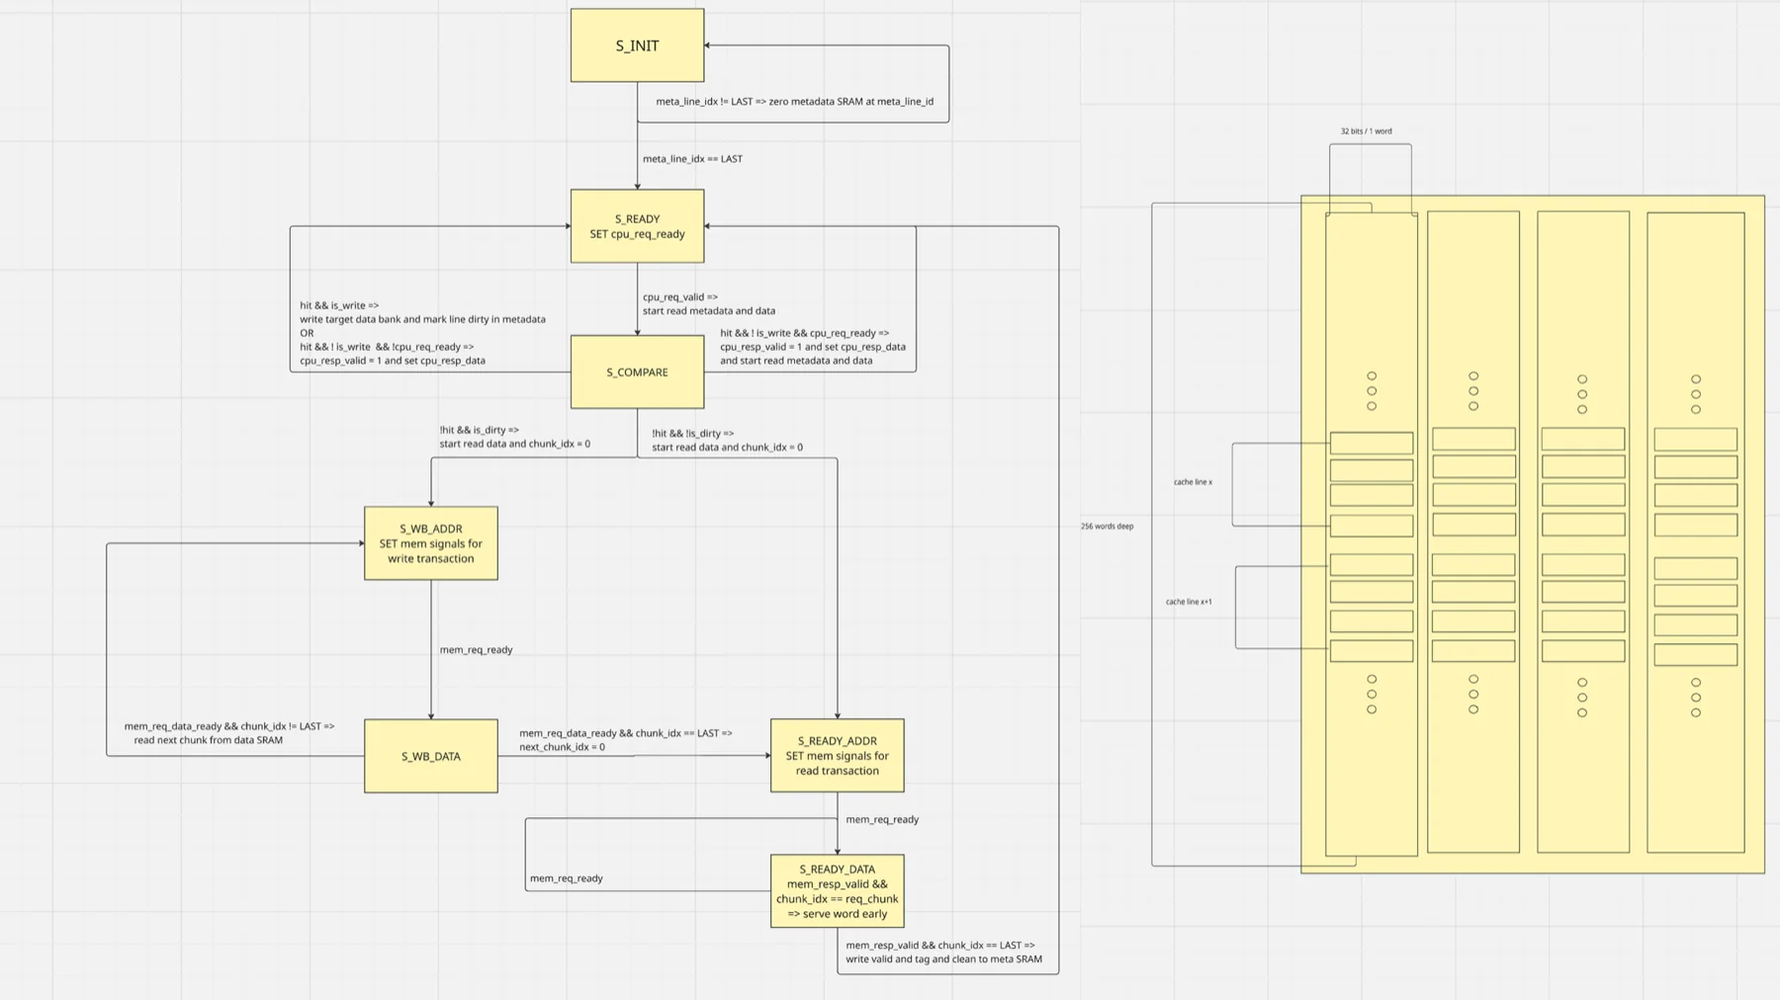
Task: Select the S_WB_DATA state box
Action: 431,756
